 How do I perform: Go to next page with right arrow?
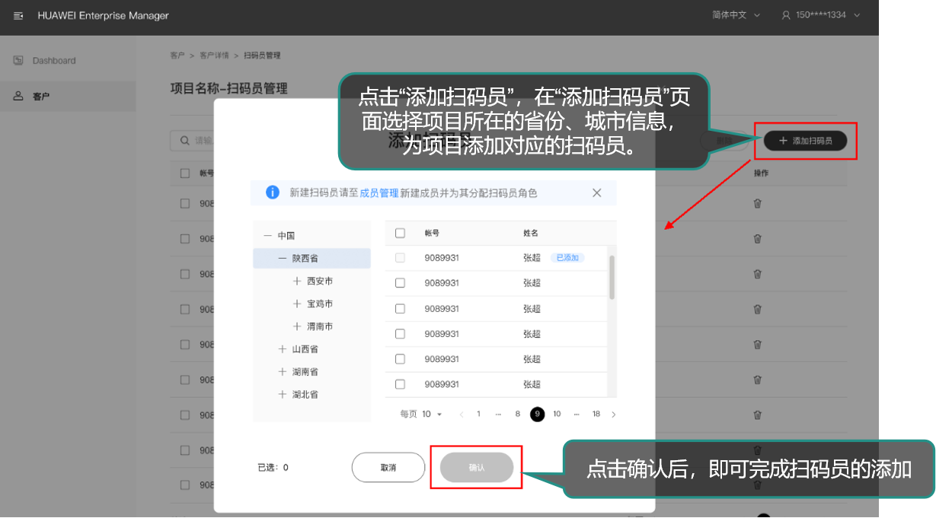tap(614, 415)
